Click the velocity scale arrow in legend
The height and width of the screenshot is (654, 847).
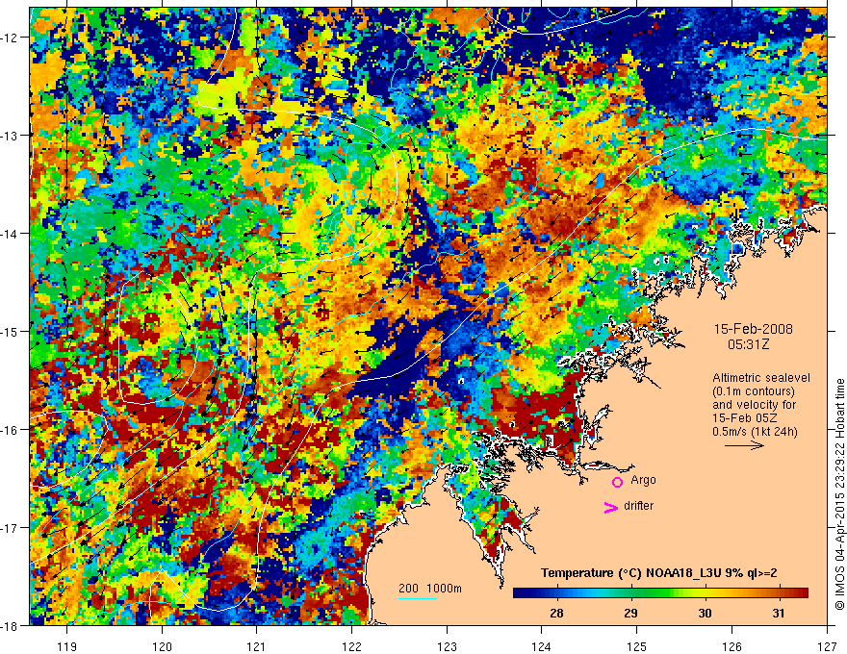click(x=744, y=445)
